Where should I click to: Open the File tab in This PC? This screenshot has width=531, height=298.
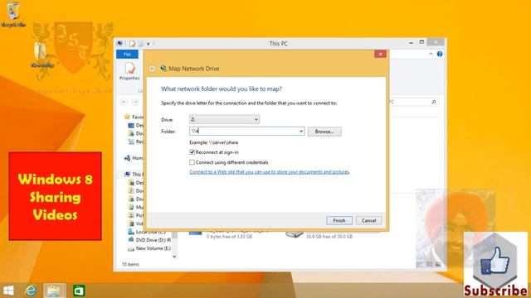coord(127,55)
